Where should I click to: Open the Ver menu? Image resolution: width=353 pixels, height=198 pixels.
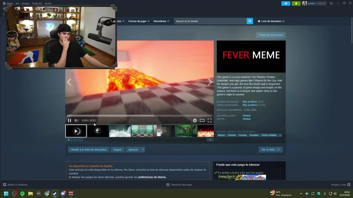[x=17, y=3]
